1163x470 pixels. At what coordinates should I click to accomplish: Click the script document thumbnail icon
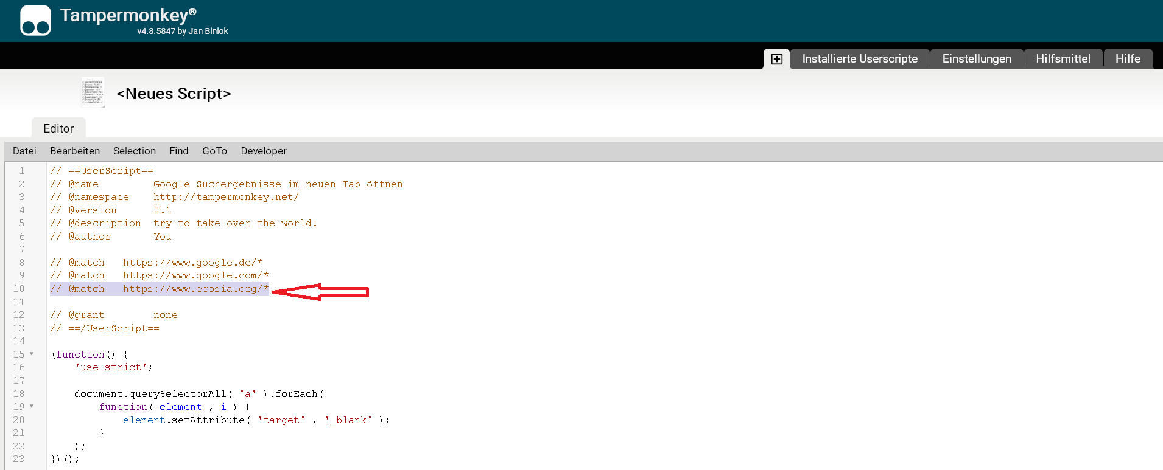[x=93, y=92]
